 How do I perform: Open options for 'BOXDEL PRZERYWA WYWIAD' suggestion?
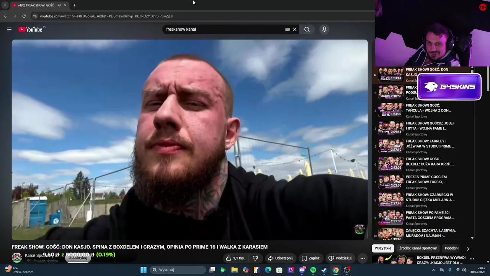tap(472, 259)
